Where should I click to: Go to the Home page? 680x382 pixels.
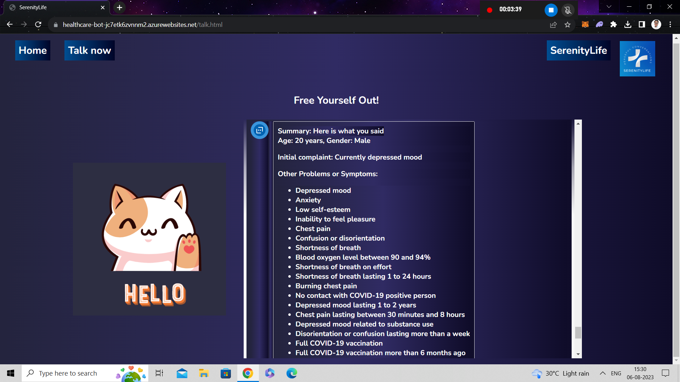click(x=33, y=50)
